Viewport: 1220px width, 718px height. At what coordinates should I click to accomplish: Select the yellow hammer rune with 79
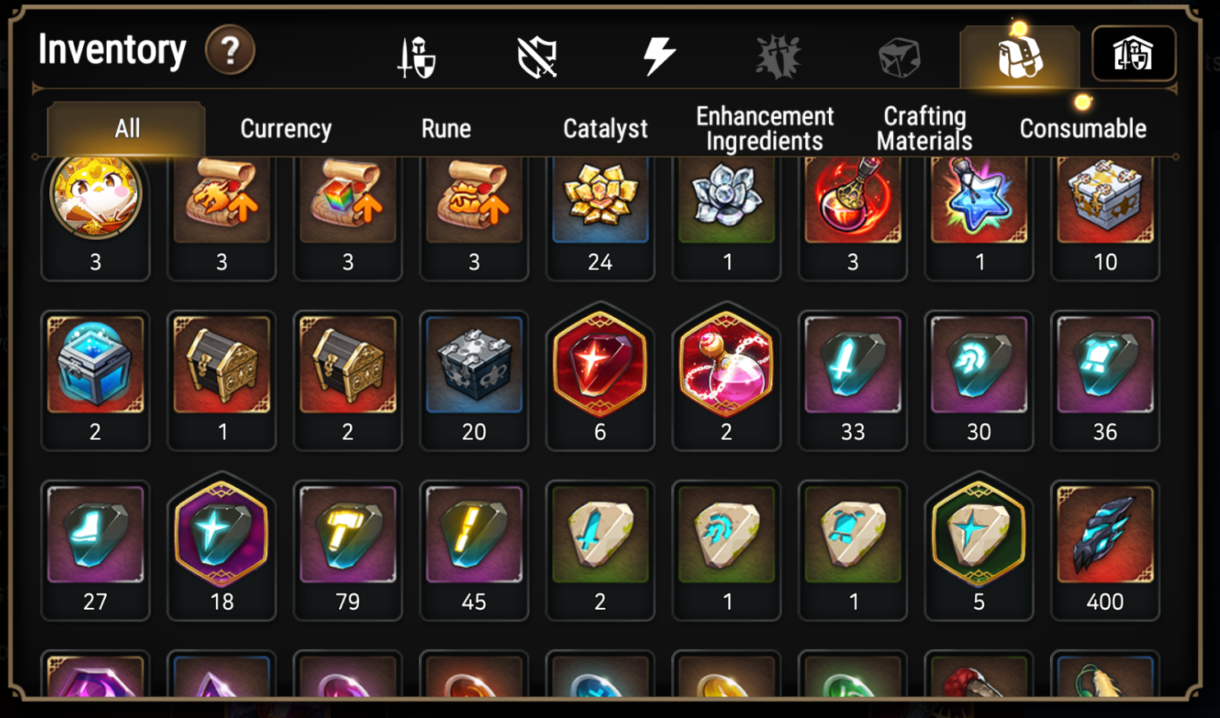click(x=348, y=550)
